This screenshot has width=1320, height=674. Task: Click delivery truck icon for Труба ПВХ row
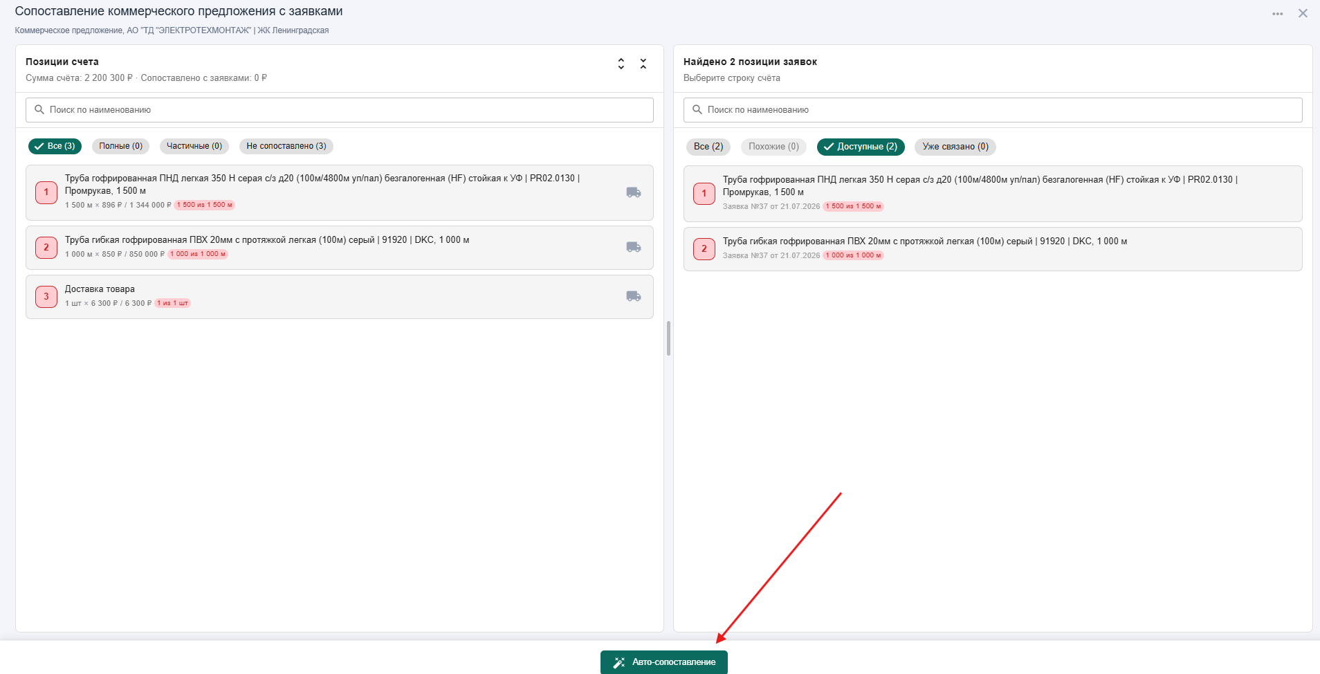click(x=634, y=247)
